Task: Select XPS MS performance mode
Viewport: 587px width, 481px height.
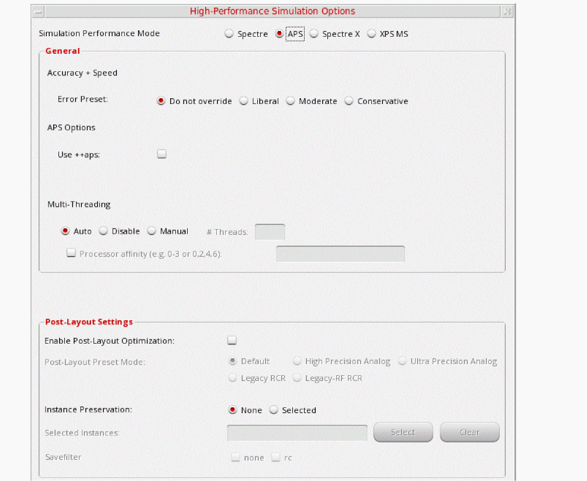Action: (x=371, y=34)
